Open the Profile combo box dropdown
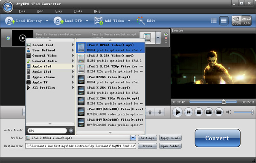 (x=133, y=138)
